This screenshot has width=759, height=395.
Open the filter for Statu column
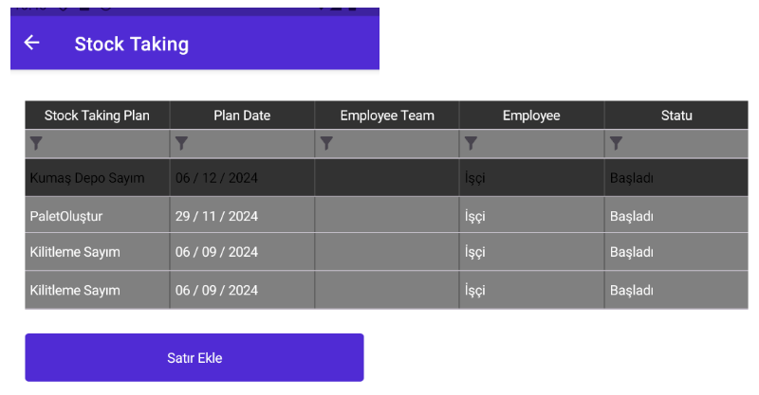[616, 143]
